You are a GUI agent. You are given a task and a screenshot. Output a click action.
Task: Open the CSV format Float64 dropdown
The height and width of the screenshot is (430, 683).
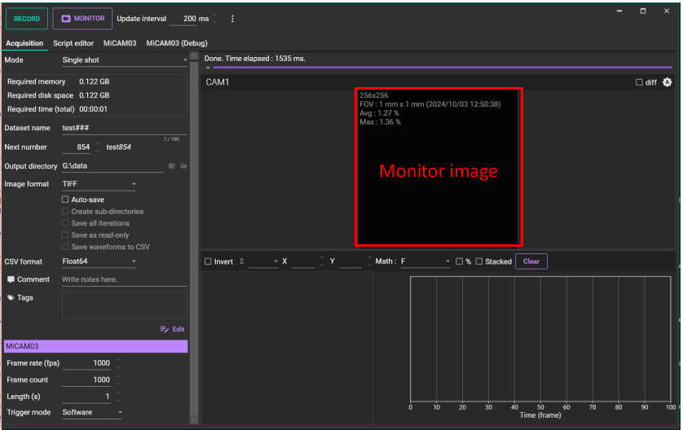[99, 261]
